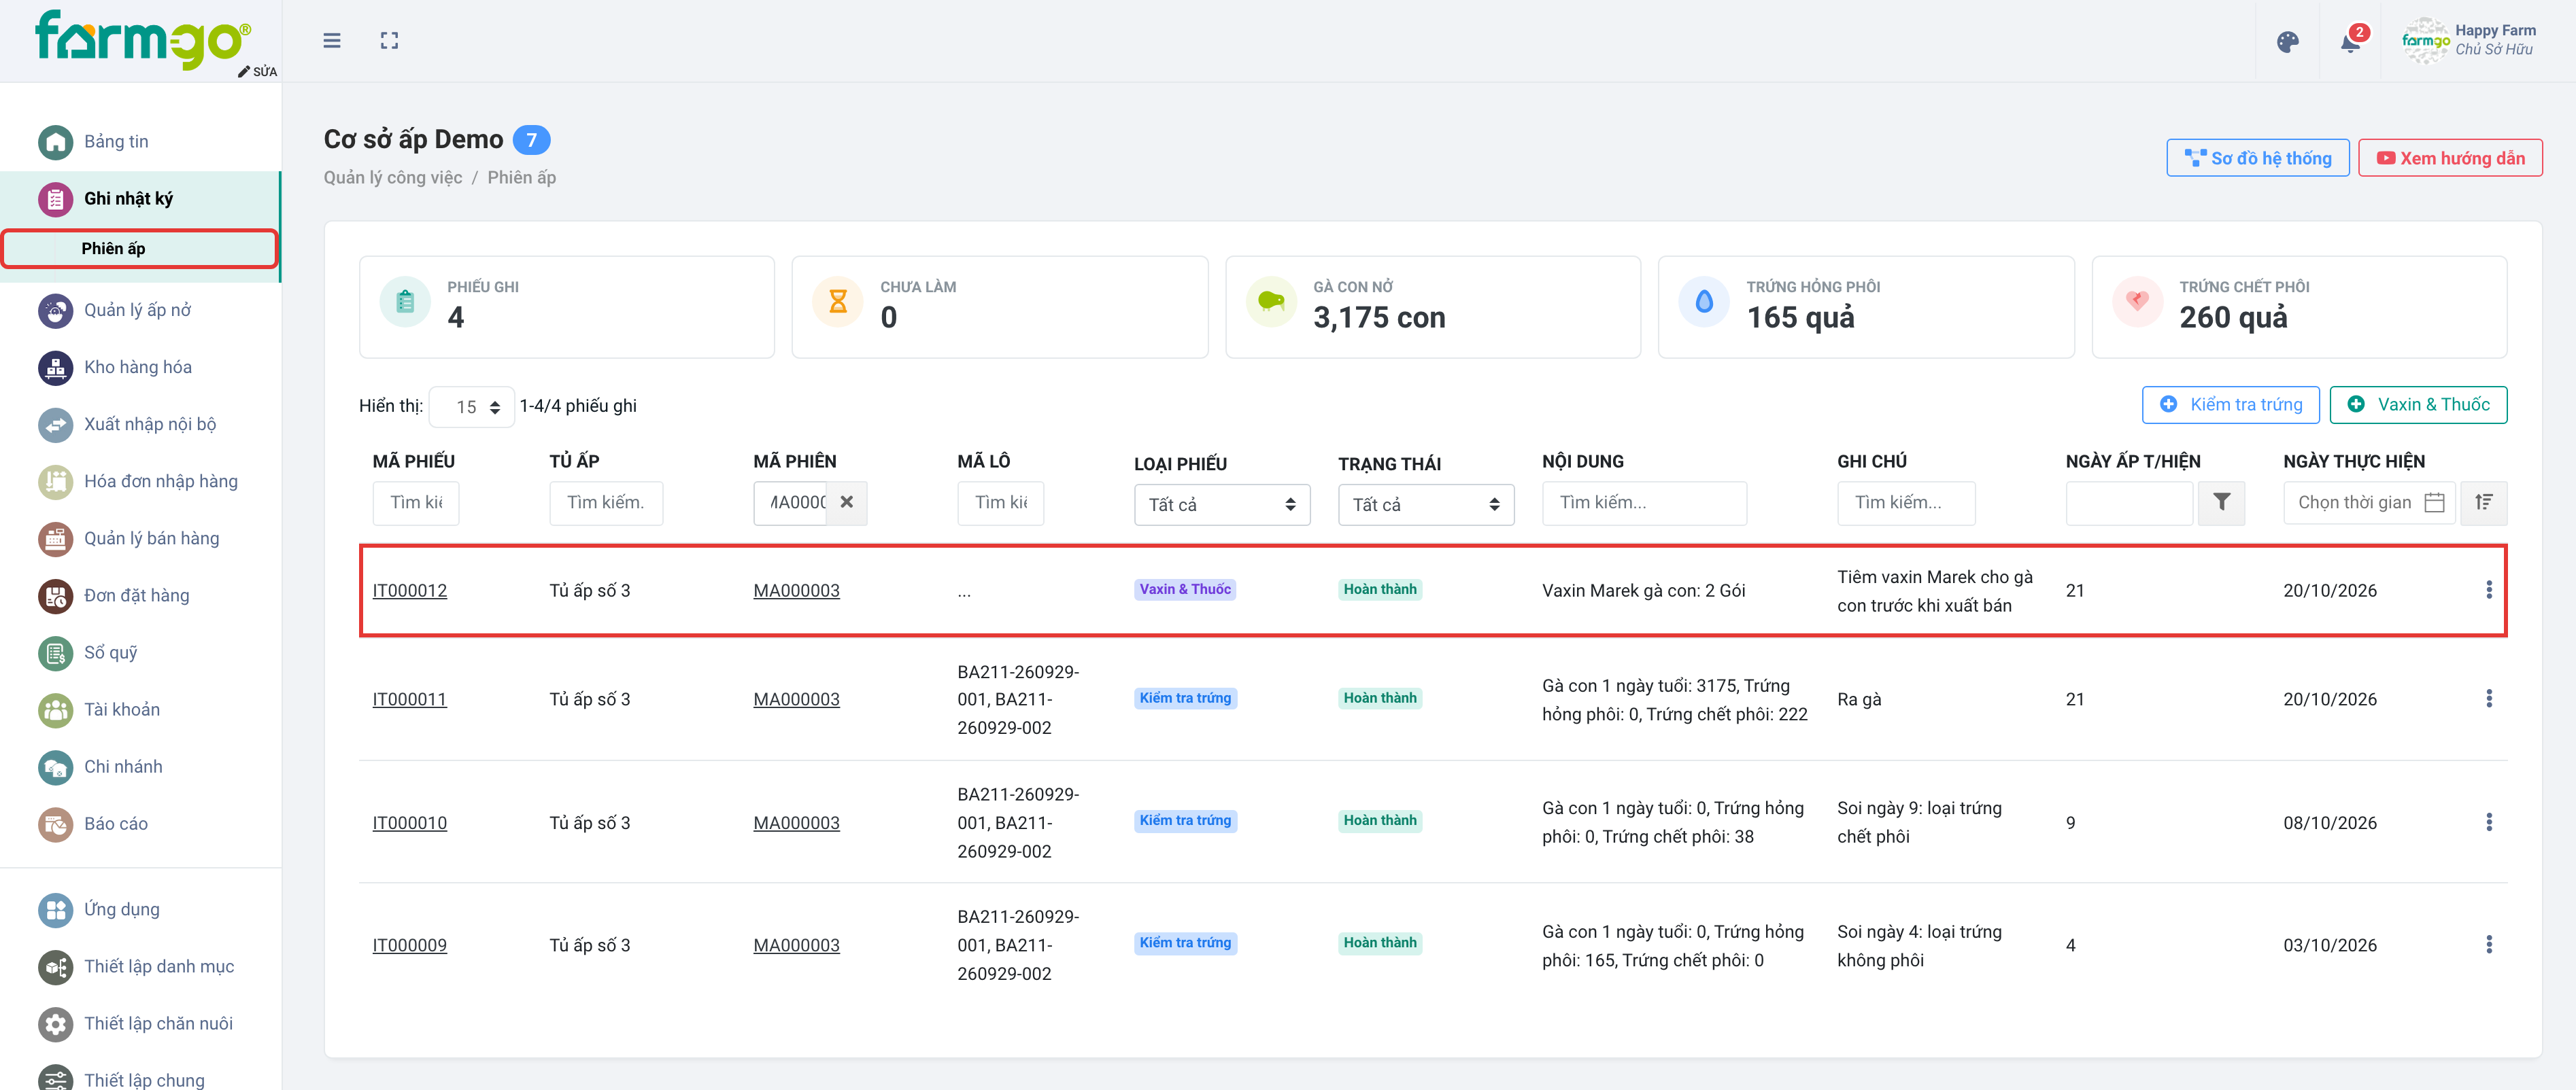Screen dimensions: 2576x1090
Task: Click the Vaxin & Thuốc tag in row IT000012
Action: (x=1184, y=589)
